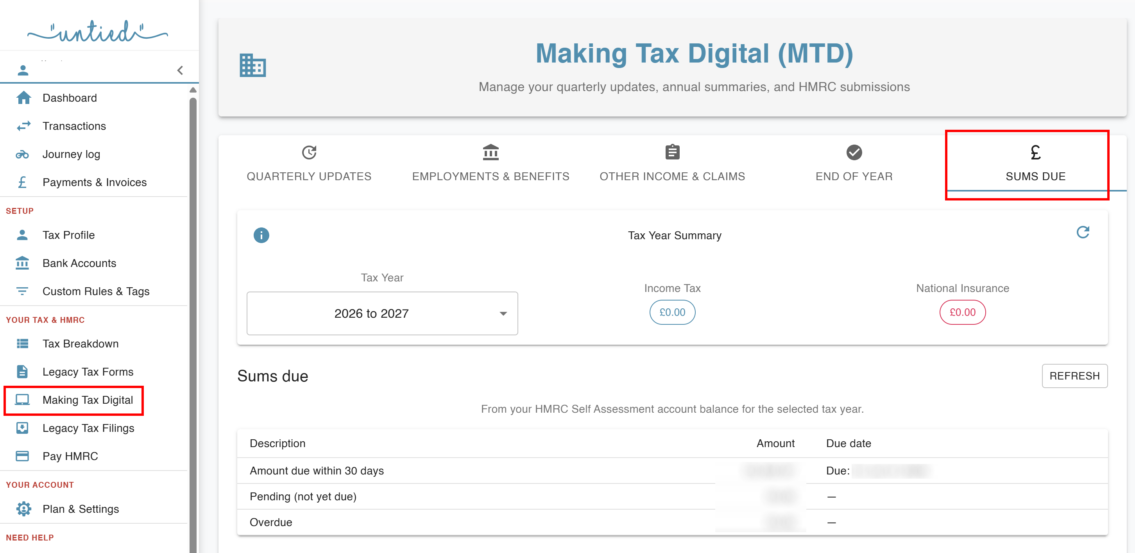Click the Plan & Settings gear icon
1135x553 pixels.
pyautogui.click(x=23, y=509)
